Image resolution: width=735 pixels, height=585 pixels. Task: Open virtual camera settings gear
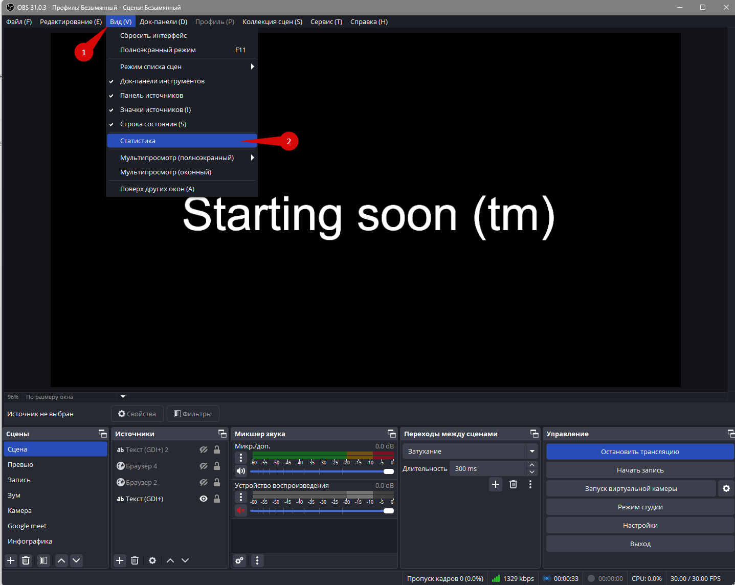click(x=726, y=488)
